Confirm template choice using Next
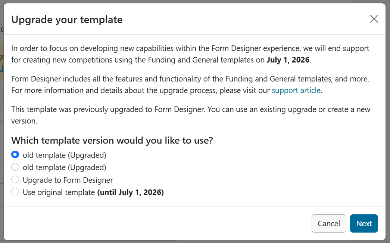This screenshot has height=243, width=390. coord(364,223)
